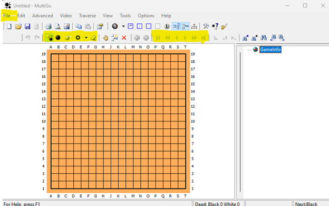Click the stone with question mark icon
The image size is (329, 206).
(x=215, y=26)
